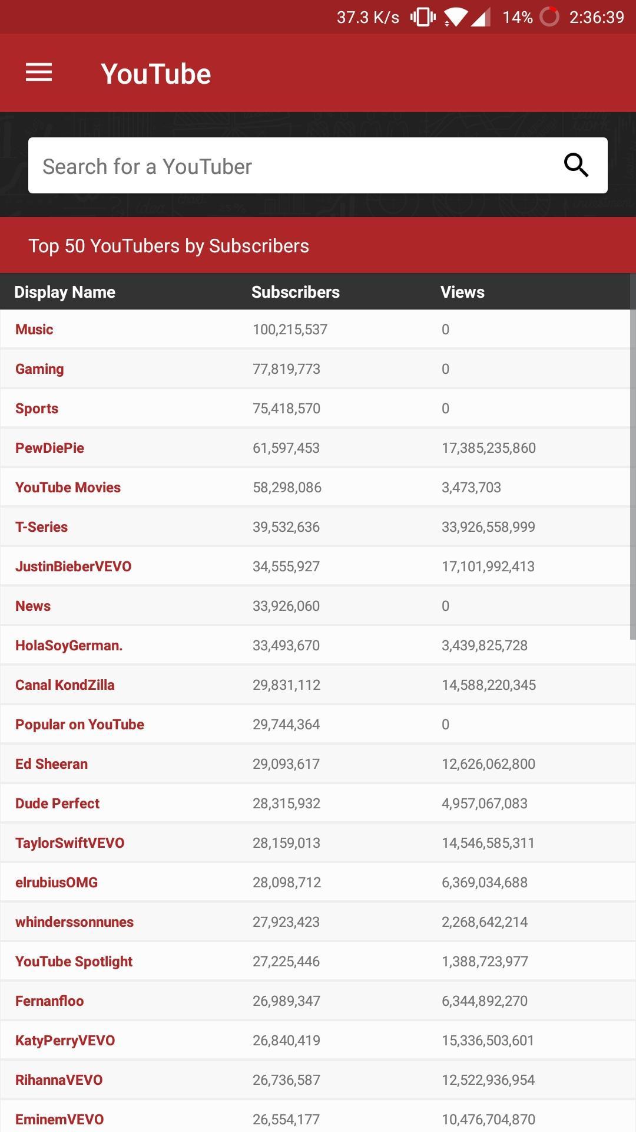The height and width of the screenshot is (1132, 636).
Task: Select view count 10,476,704,870
Action: (488, 1120)
